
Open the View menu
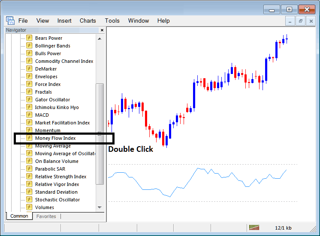coord(42,21)
